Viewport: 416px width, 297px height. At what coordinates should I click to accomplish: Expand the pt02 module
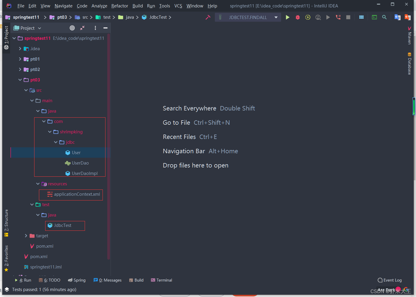click(x=20, y=69)
